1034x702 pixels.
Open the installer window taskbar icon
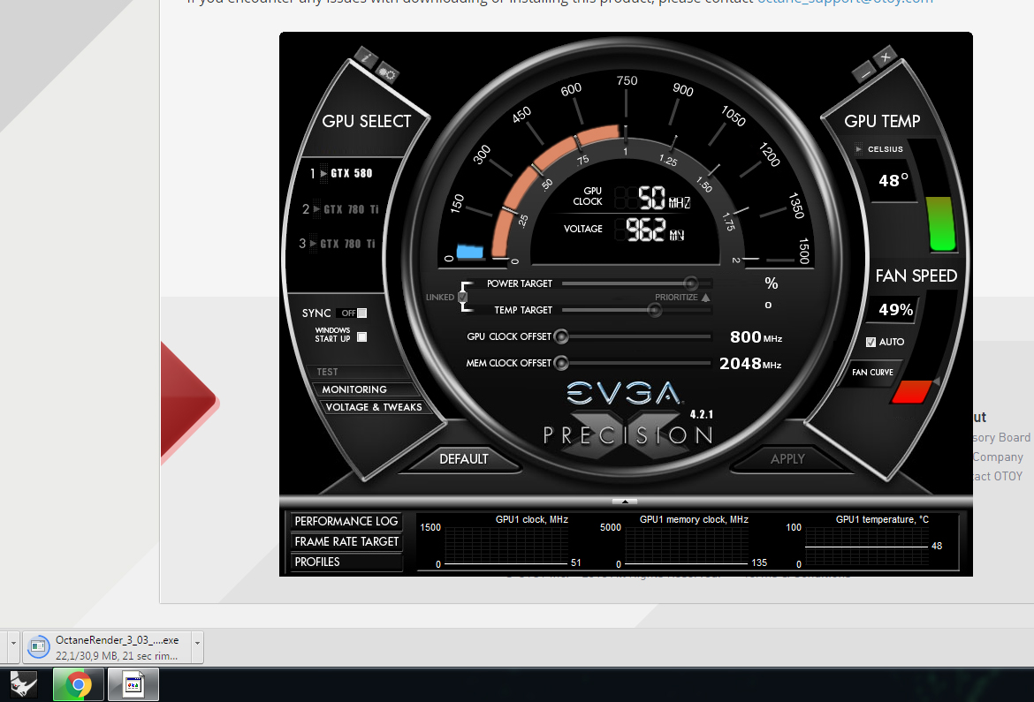pos(133,685)
